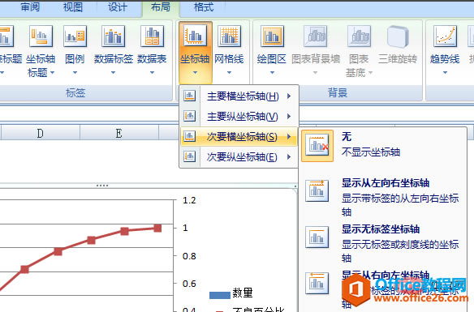Click the 图例 legend icon
Viewport: 474px width, 312px height.
[75, 36]
